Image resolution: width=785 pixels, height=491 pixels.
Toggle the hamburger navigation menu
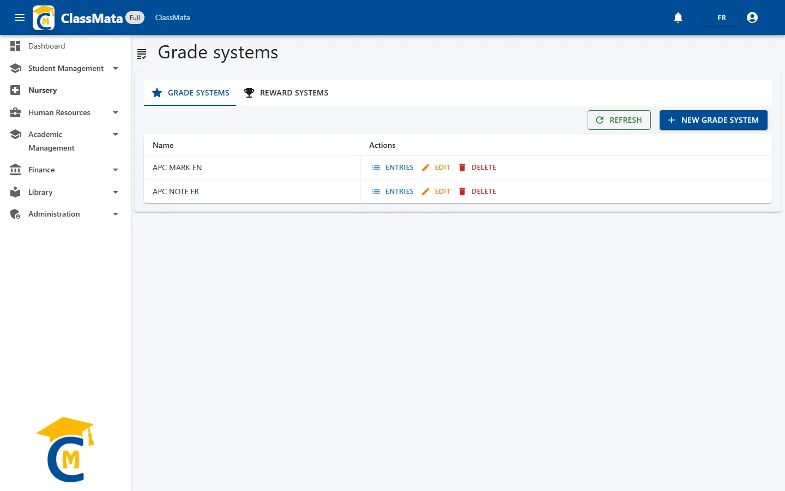[x=20, y=17]
